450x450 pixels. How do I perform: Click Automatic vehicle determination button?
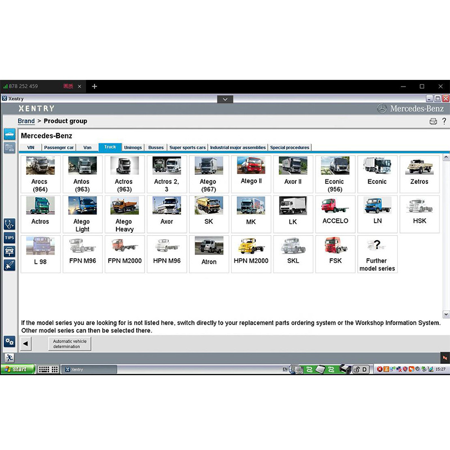70,344
